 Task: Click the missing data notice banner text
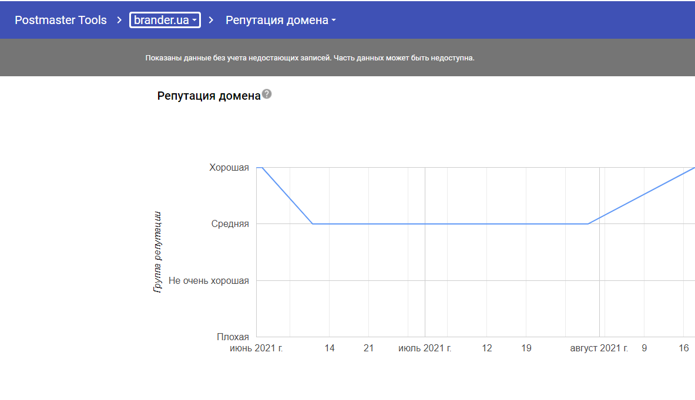pos(310,58)
